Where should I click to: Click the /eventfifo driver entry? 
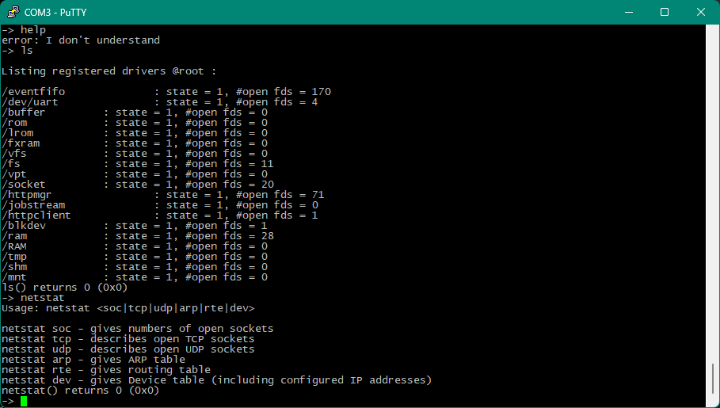(x=33, y=92)
